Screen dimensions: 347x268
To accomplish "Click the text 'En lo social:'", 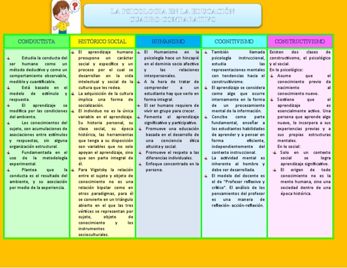I will 289,147.
